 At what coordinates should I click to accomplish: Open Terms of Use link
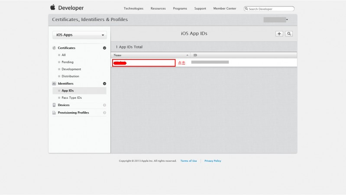click(188, 161)
